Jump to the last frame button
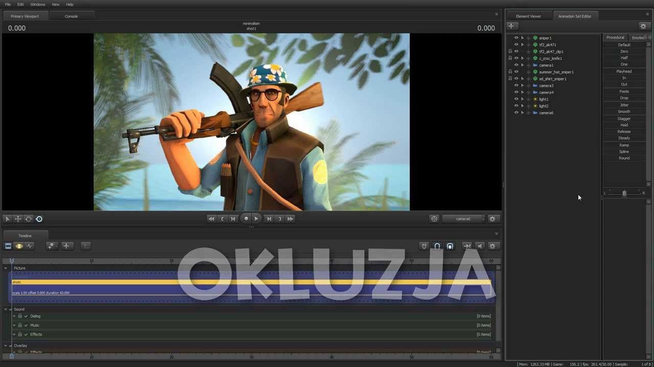Viewport: 654px width, 367px height. tap(290, 219)
